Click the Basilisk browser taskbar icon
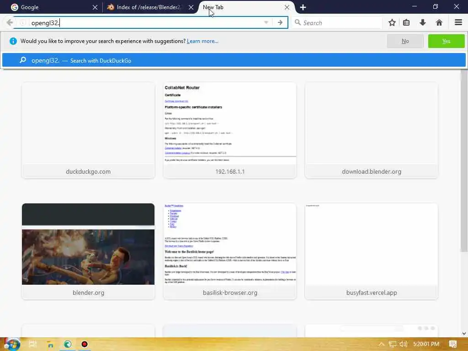 [x=68, y=344]
